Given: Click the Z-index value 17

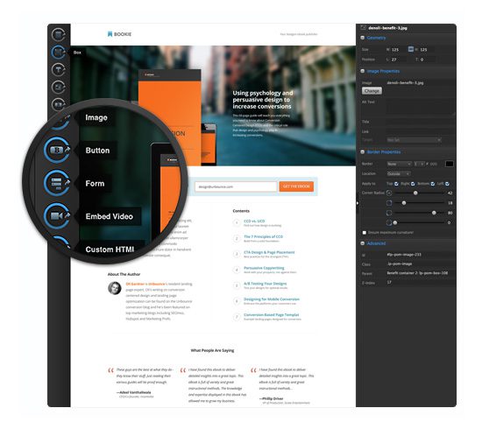Looking at the screenshot, I should point(389,282).
